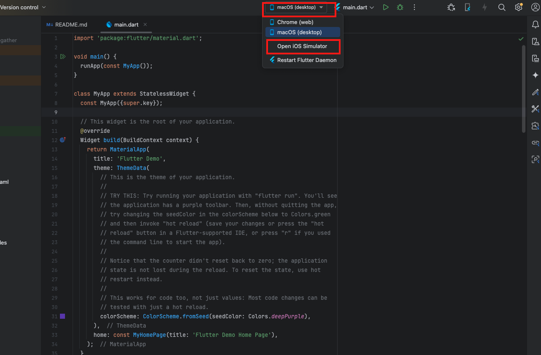Click 'return MaterialApp(' code text
Viewport: 541px width, 355px height.
coord(118,149)
